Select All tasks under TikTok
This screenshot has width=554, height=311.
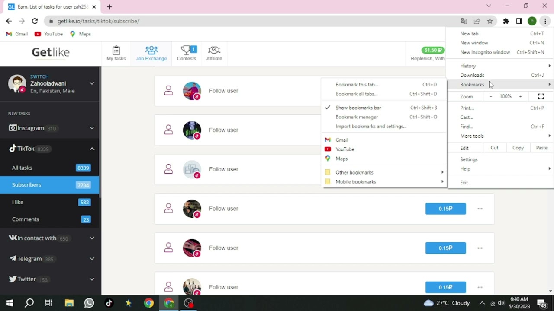50,168
